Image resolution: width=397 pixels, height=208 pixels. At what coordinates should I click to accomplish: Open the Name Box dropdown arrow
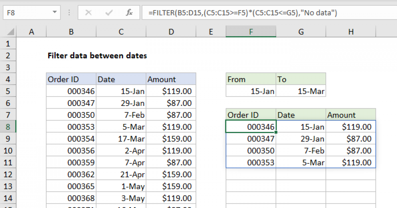(x=55, y=13)
